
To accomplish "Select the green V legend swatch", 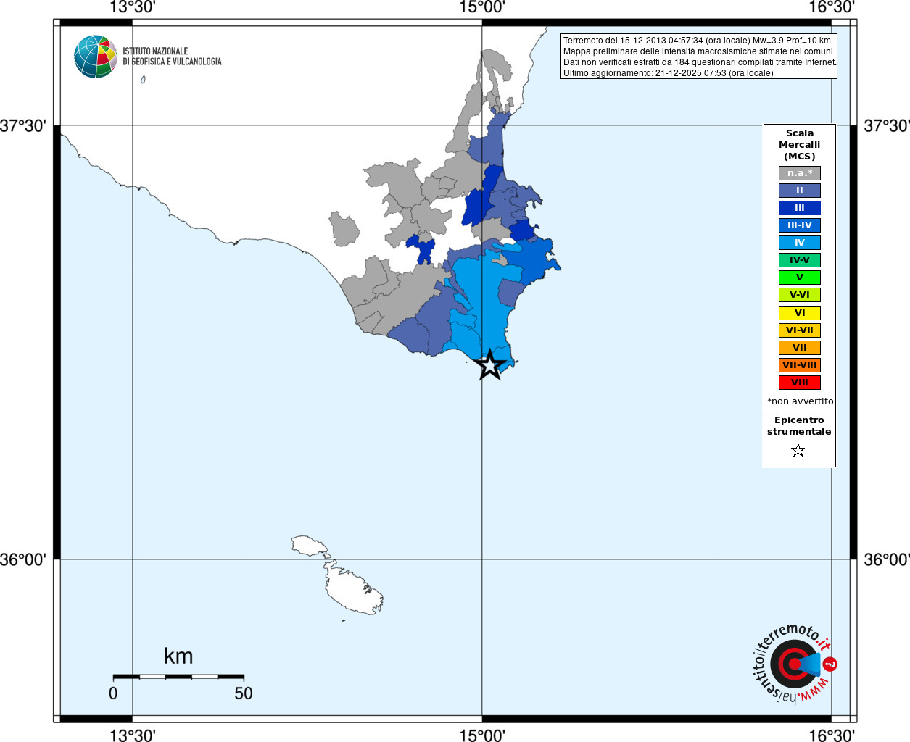I will 800,278.
